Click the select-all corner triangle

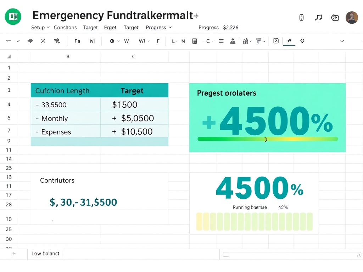tap(9, 56)
